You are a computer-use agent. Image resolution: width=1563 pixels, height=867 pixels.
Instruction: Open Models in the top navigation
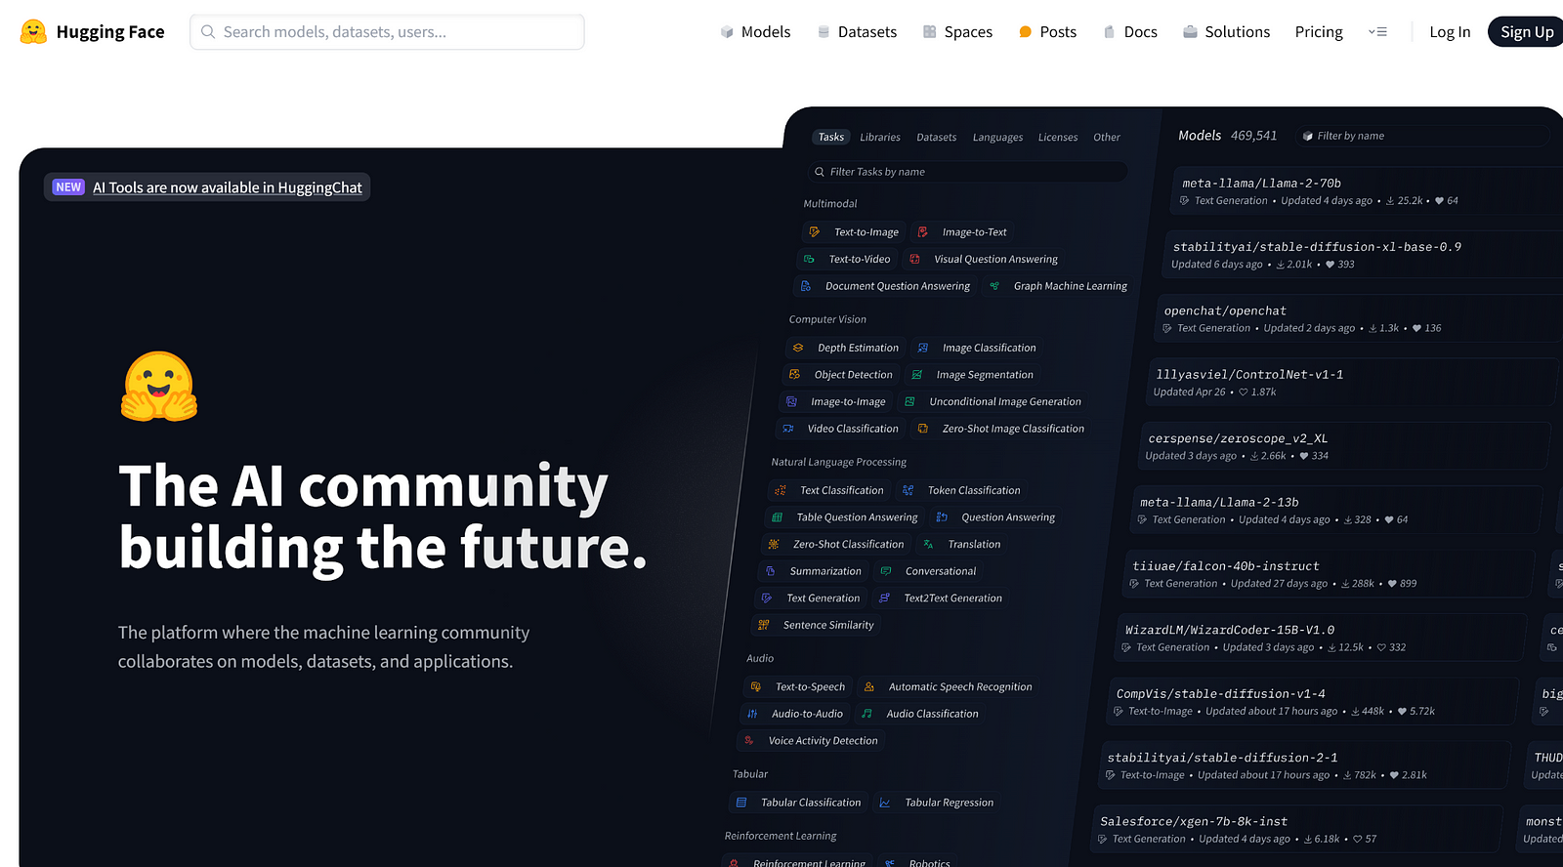[x=755, y=32]
